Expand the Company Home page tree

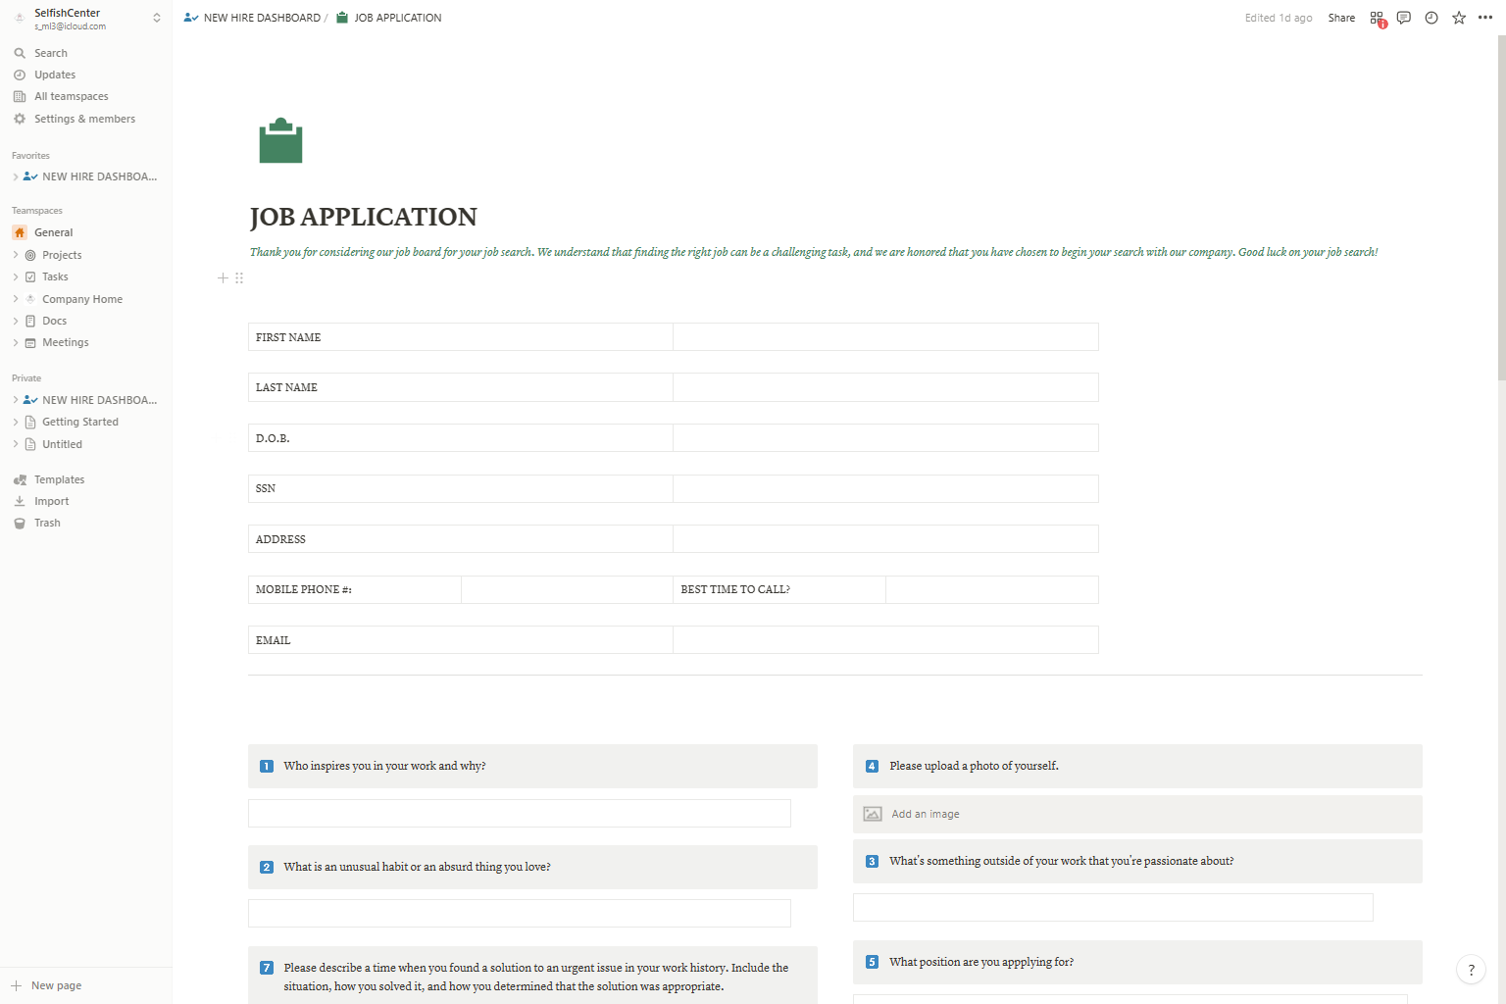click(16, 299)
